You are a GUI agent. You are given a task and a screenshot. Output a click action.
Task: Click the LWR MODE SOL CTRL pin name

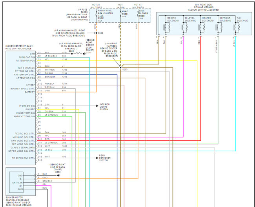point(23,141)
